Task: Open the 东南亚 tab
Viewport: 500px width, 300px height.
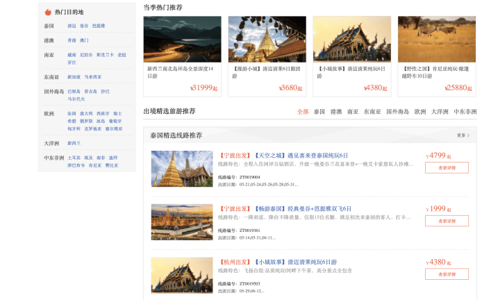Action: tap(372, 112)
